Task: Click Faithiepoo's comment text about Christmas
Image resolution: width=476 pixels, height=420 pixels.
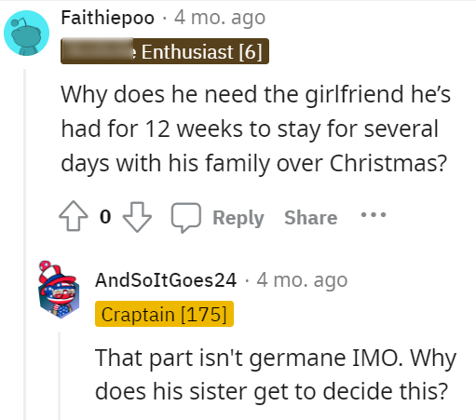Action: pyautogui.click(x=255, y=129)
